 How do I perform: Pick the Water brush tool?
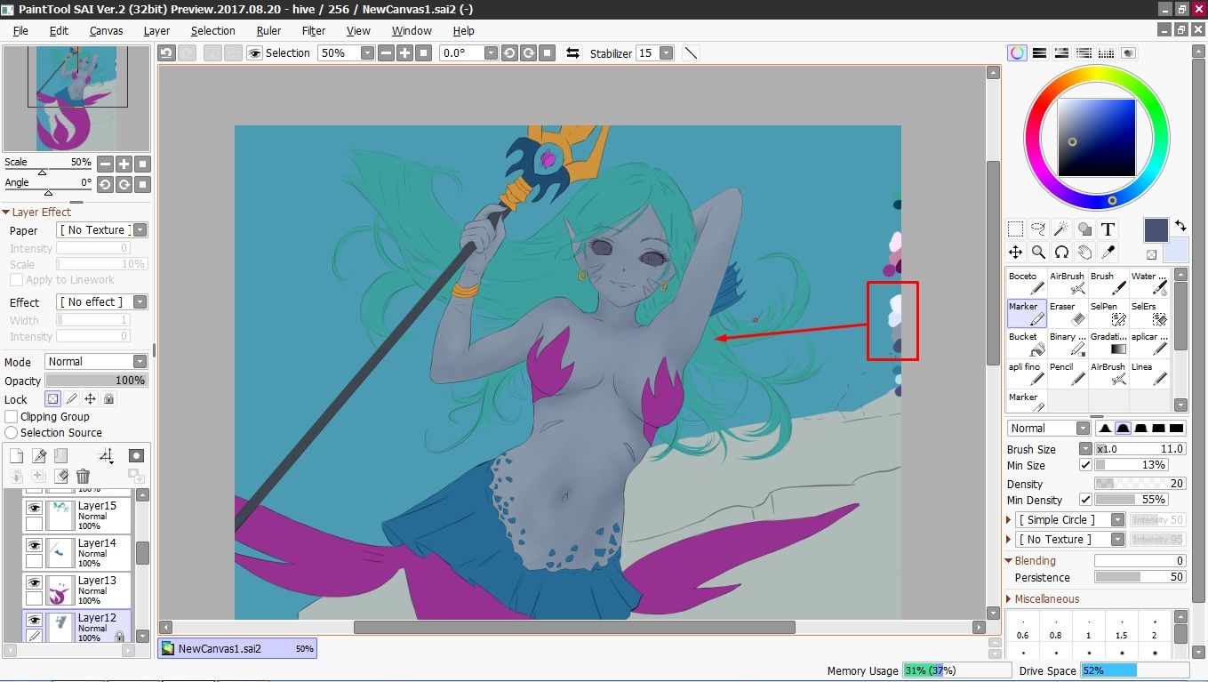pyautogui.click(x=1149, y=283)
